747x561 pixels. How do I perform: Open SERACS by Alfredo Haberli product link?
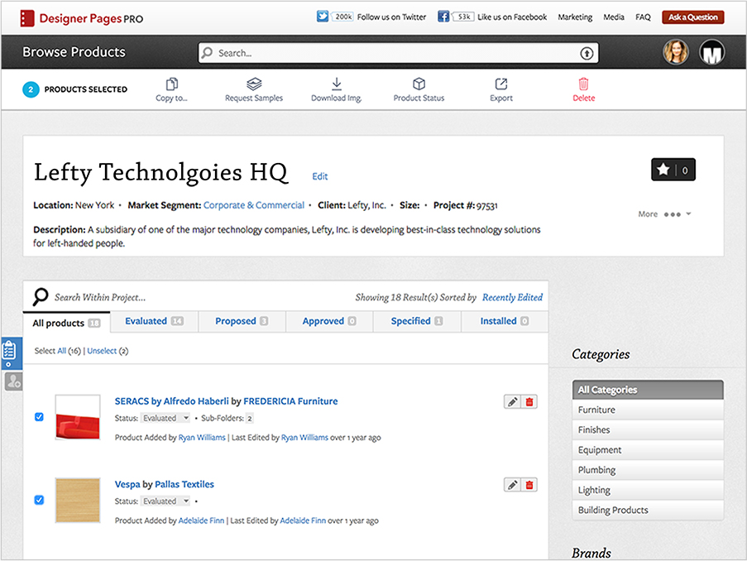click(171, 401)
